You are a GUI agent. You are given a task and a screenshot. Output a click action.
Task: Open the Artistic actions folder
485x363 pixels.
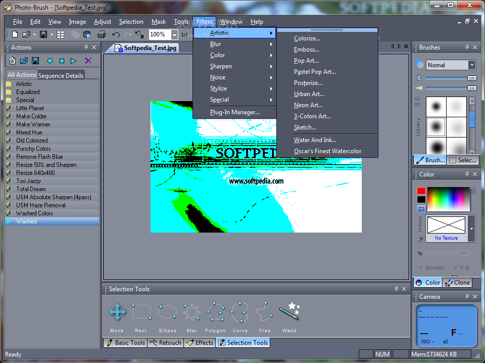[52, 84]
